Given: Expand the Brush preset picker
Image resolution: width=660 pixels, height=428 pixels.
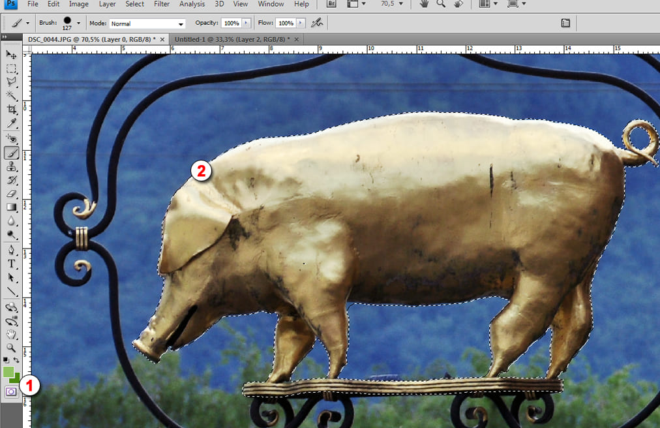Looking at the screenshot, I should (x=78, y=23).
